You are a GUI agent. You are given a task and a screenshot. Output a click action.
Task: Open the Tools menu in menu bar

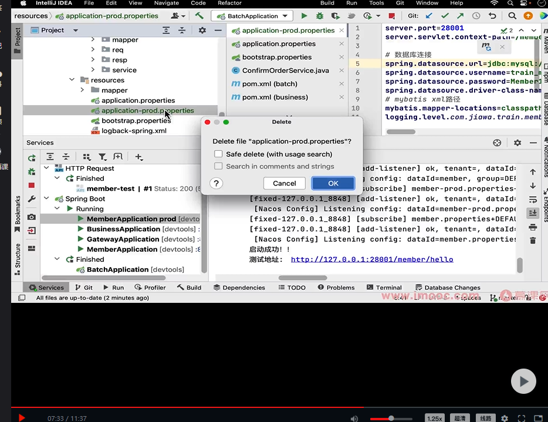[x=377, y=3]
